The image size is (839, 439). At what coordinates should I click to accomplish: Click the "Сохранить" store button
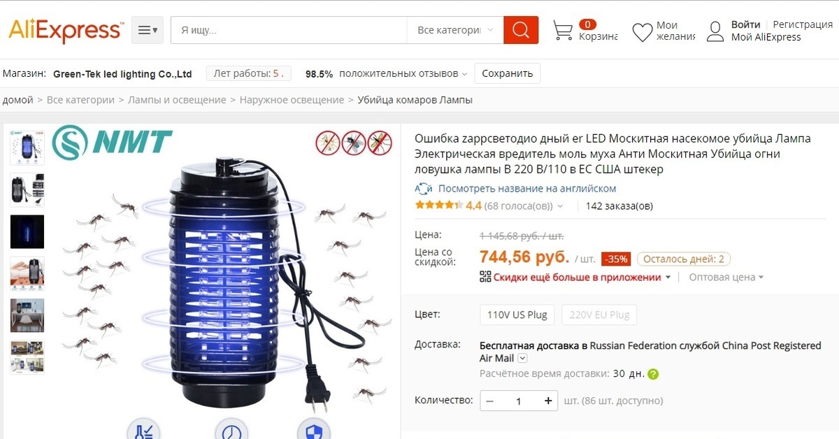tap(507, 73)
